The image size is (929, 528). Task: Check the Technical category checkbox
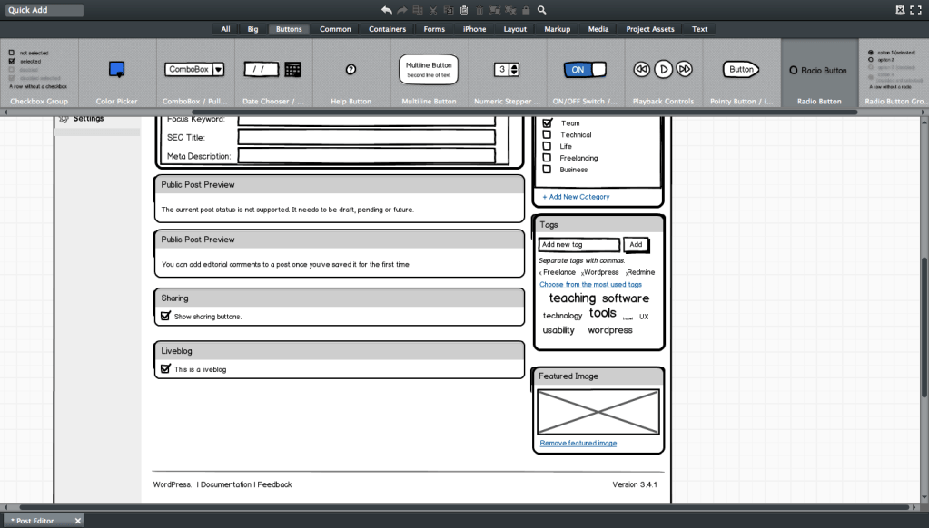click(x=548, y=133)
